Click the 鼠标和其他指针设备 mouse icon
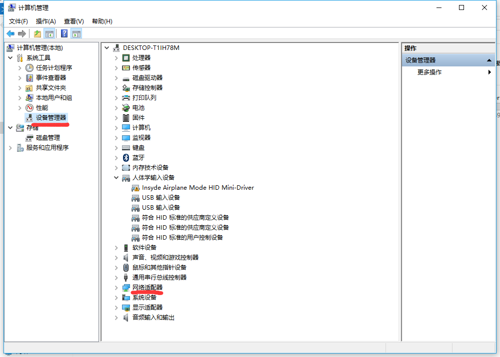The width and height of the screenshot is (500, 357). coord(126,268)
